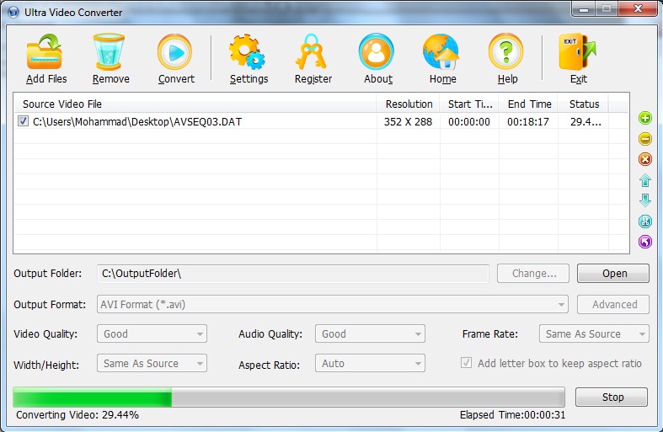This screenshot has width=663, height=432.
Task: Click the Elapsed Time:00:00:31 text
Action: pyautogui.click(x=512, y=414)
